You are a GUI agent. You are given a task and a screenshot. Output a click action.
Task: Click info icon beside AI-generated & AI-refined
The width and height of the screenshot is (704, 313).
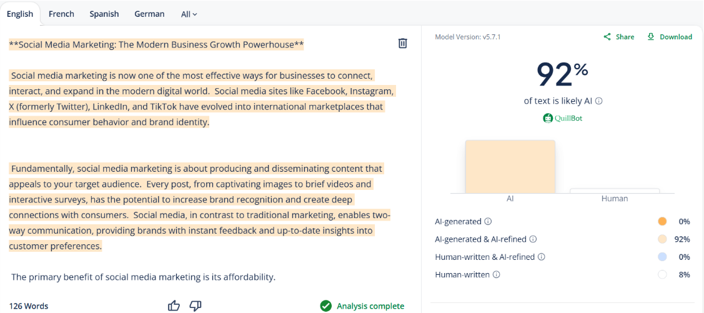tap(533, 239)
